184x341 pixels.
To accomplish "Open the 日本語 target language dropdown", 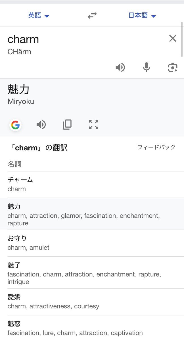I will point(142,16).
